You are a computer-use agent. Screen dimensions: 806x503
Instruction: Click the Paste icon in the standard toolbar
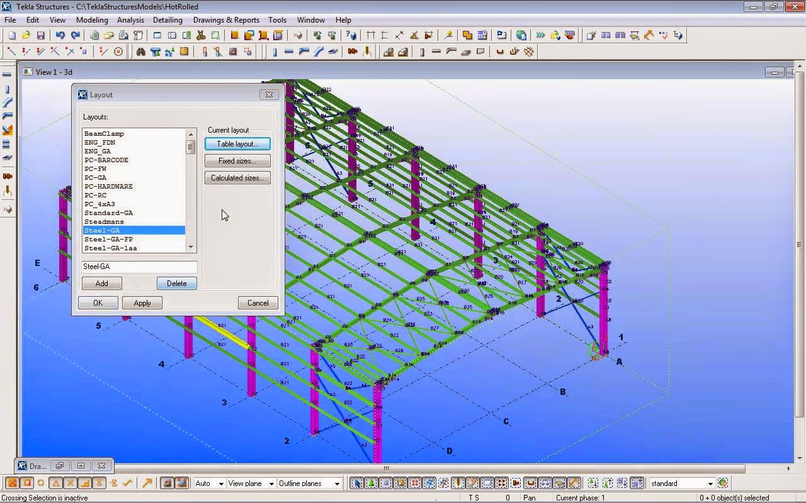pyautogui.click(x=108, y=36)
